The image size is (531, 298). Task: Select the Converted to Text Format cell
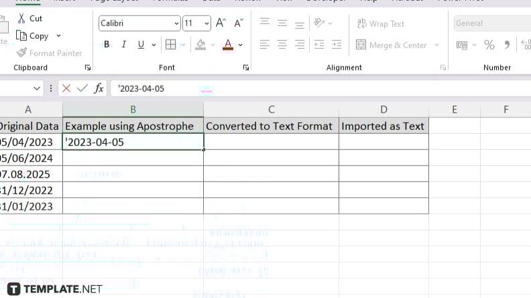click(x=271, y=126)
